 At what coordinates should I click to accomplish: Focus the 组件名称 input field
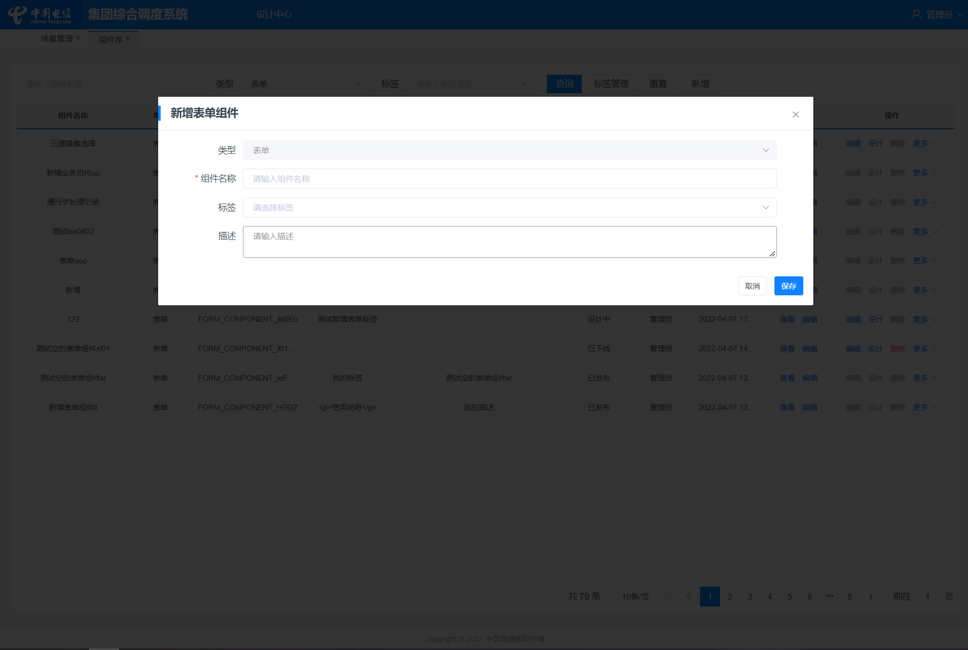509,179
